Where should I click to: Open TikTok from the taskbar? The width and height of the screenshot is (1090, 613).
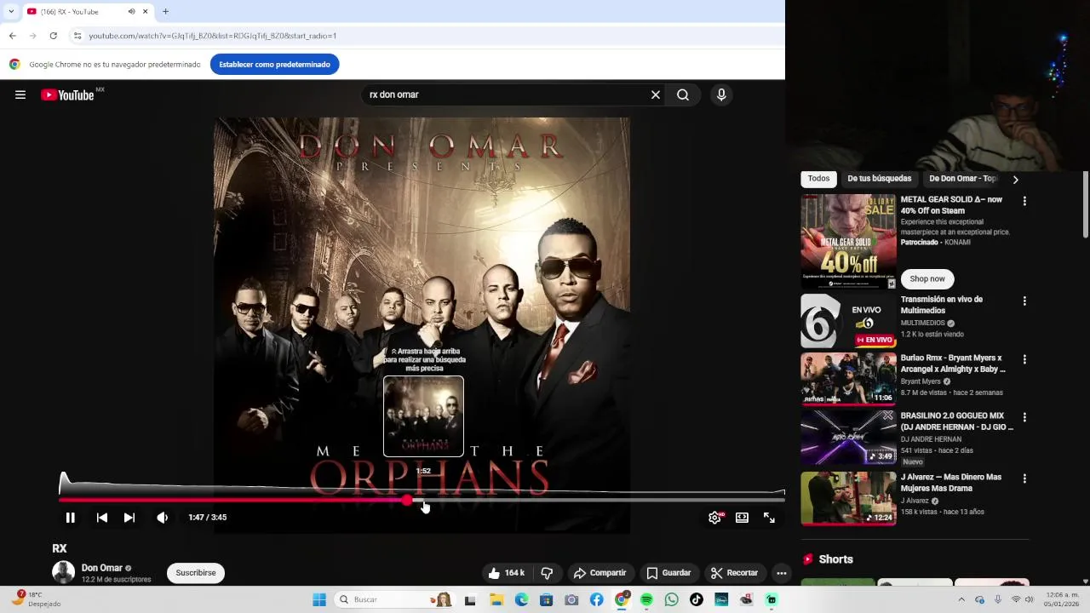[697, 599]
